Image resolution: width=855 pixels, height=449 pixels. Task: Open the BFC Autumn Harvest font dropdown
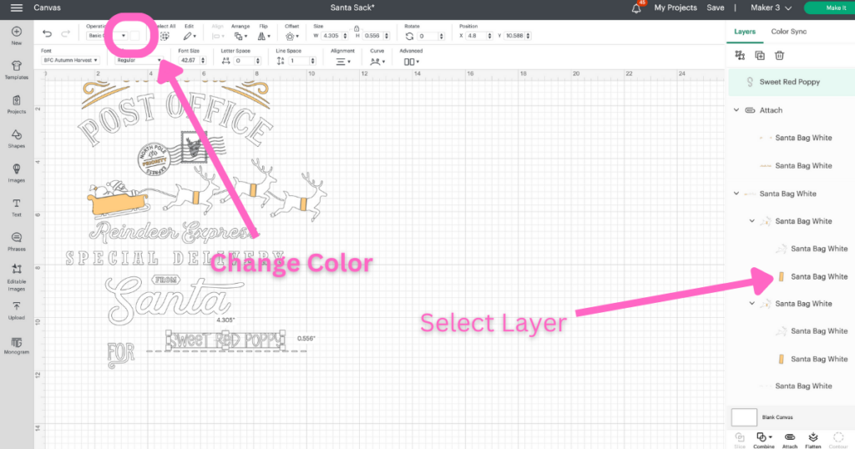pos(70,60)
